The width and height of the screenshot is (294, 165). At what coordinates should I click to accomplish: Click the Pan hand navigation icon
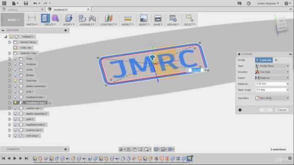coord(135,149)
